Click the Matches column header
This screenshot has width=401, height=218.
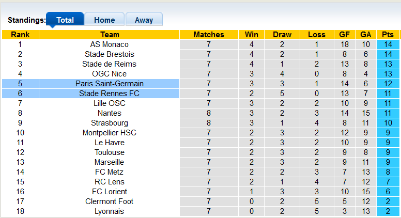209,35
